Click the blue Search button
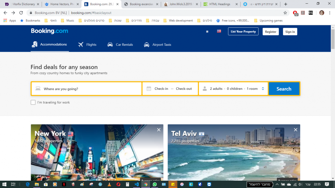 (284, 88)
